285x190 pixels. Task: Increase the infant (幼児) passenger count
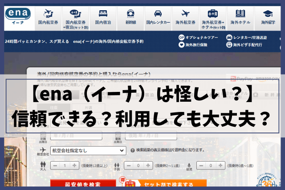tap(220, 165)
